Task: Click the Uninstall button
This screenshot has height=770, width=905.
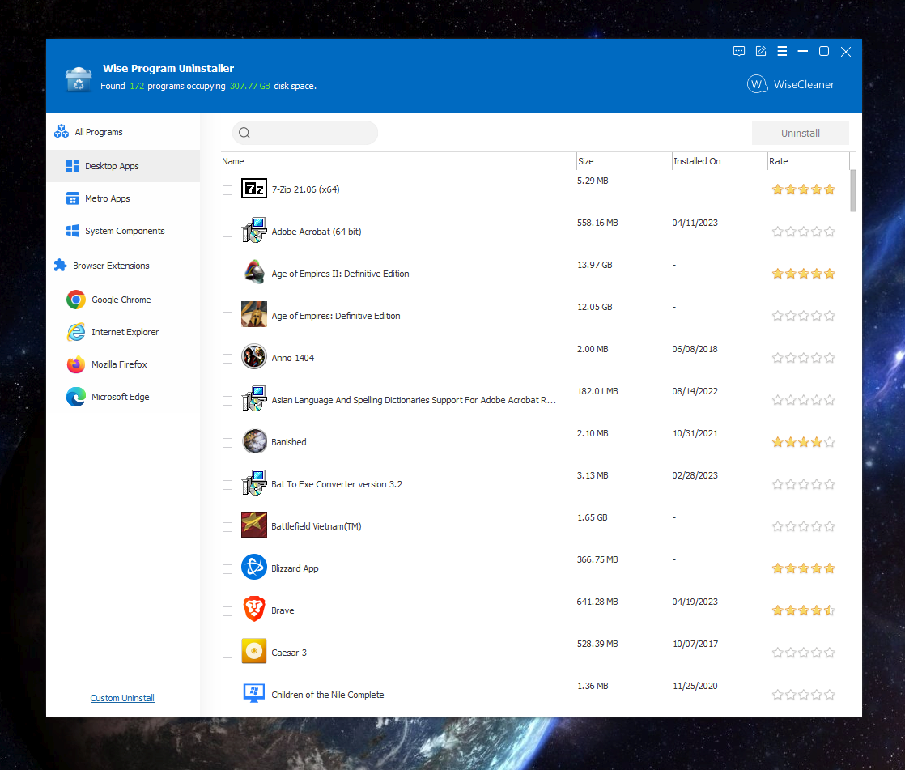Action: coord(800,134)
